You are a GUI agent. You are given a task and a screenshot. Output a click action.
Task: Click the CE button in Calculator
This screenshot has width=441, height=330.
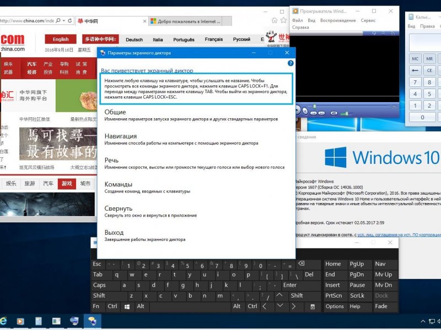click(429, 70)
